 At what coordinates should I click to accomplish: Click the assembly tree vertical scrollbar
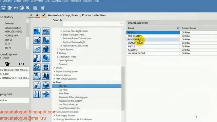123,88
